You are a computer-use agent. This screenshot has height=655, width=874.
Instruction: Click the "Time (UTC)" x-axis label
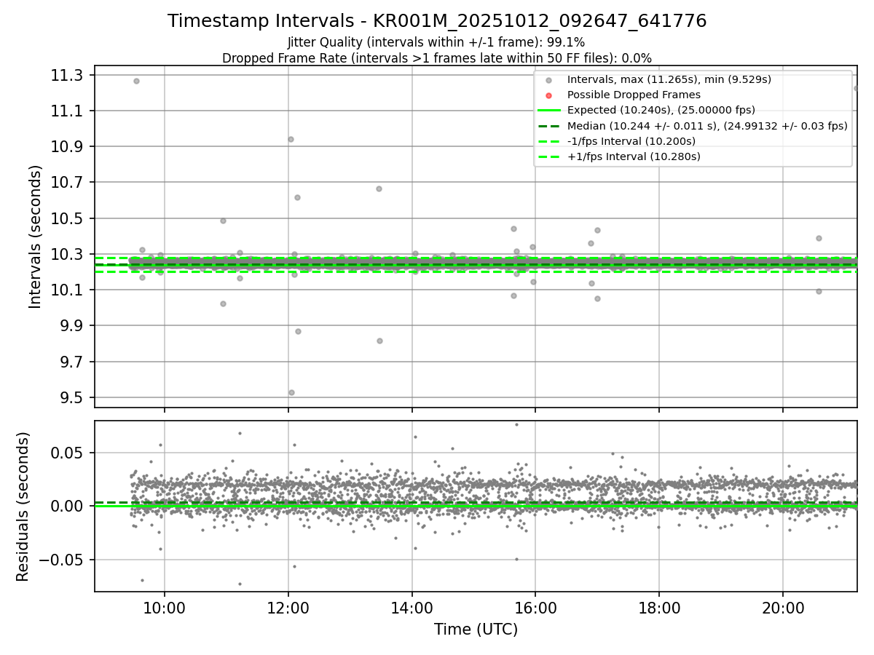(x=476, y=630)
